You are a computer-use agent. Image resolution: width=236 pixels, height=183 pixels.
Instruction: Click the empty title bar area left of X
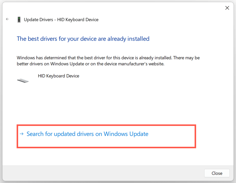(121, 8)
